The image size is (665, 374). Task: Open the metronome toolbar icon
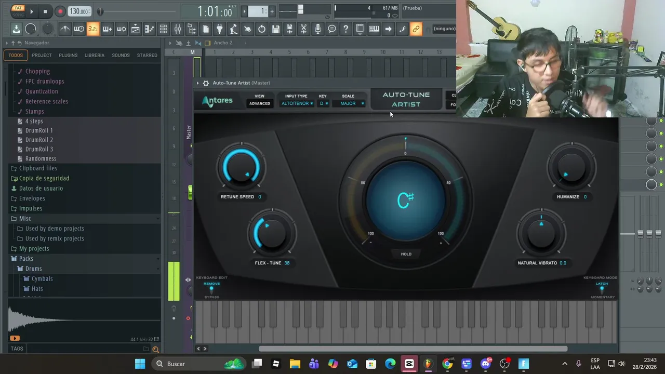[65, 29]
